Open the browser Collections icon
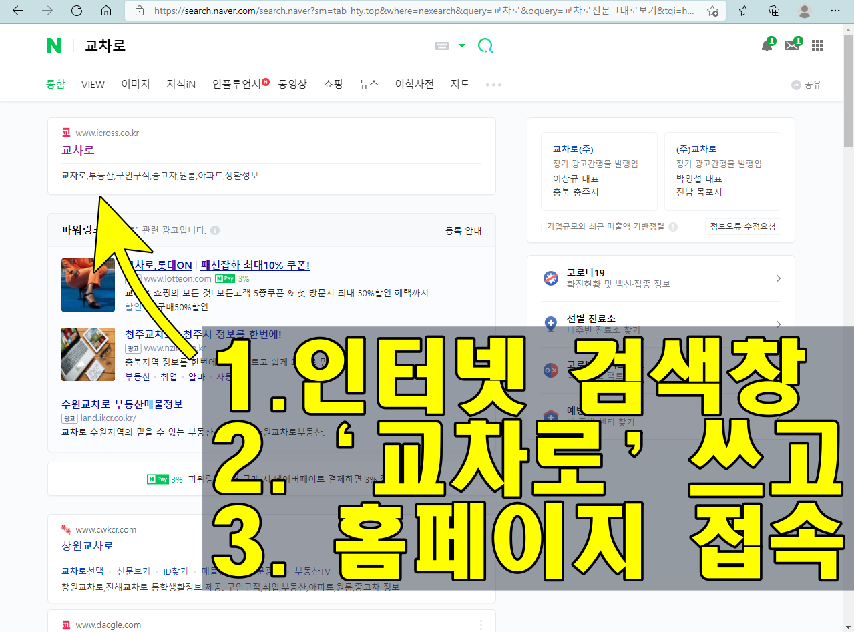854x632 pixels. click(775, 11)
